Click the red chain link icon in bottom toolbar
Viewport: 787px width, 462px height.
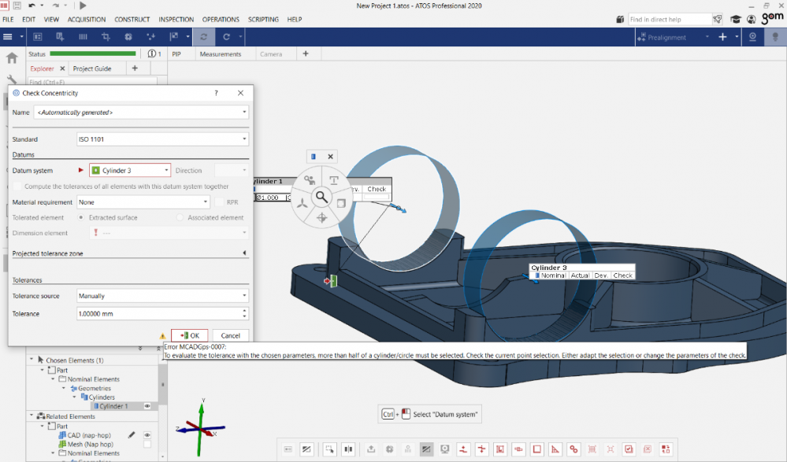[x=574, y=449]
